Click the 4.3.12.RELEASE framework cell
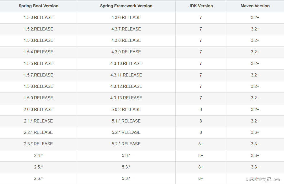Screen dimensions: 284x184 (126, 86)
